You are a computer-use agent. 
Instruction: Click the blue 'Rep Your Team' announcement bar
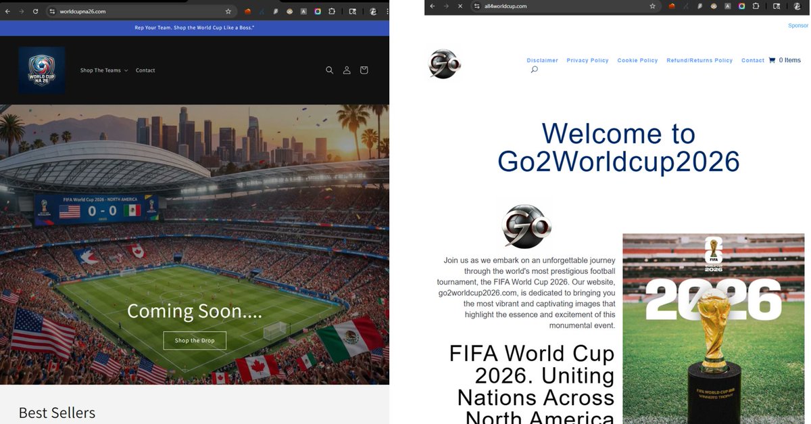click(195, 28)
